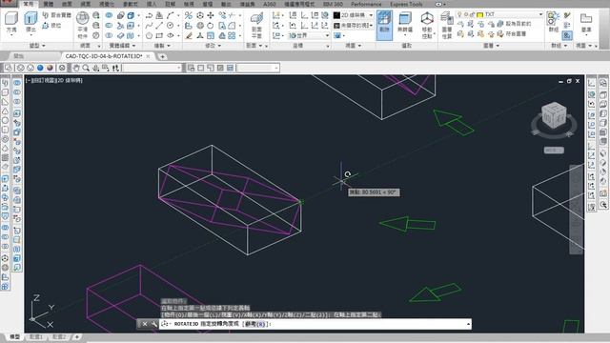The height and width of the screenshot is (343, 610).
Task: Toggle the Culling (剔除) selection button
Action: 384,26
